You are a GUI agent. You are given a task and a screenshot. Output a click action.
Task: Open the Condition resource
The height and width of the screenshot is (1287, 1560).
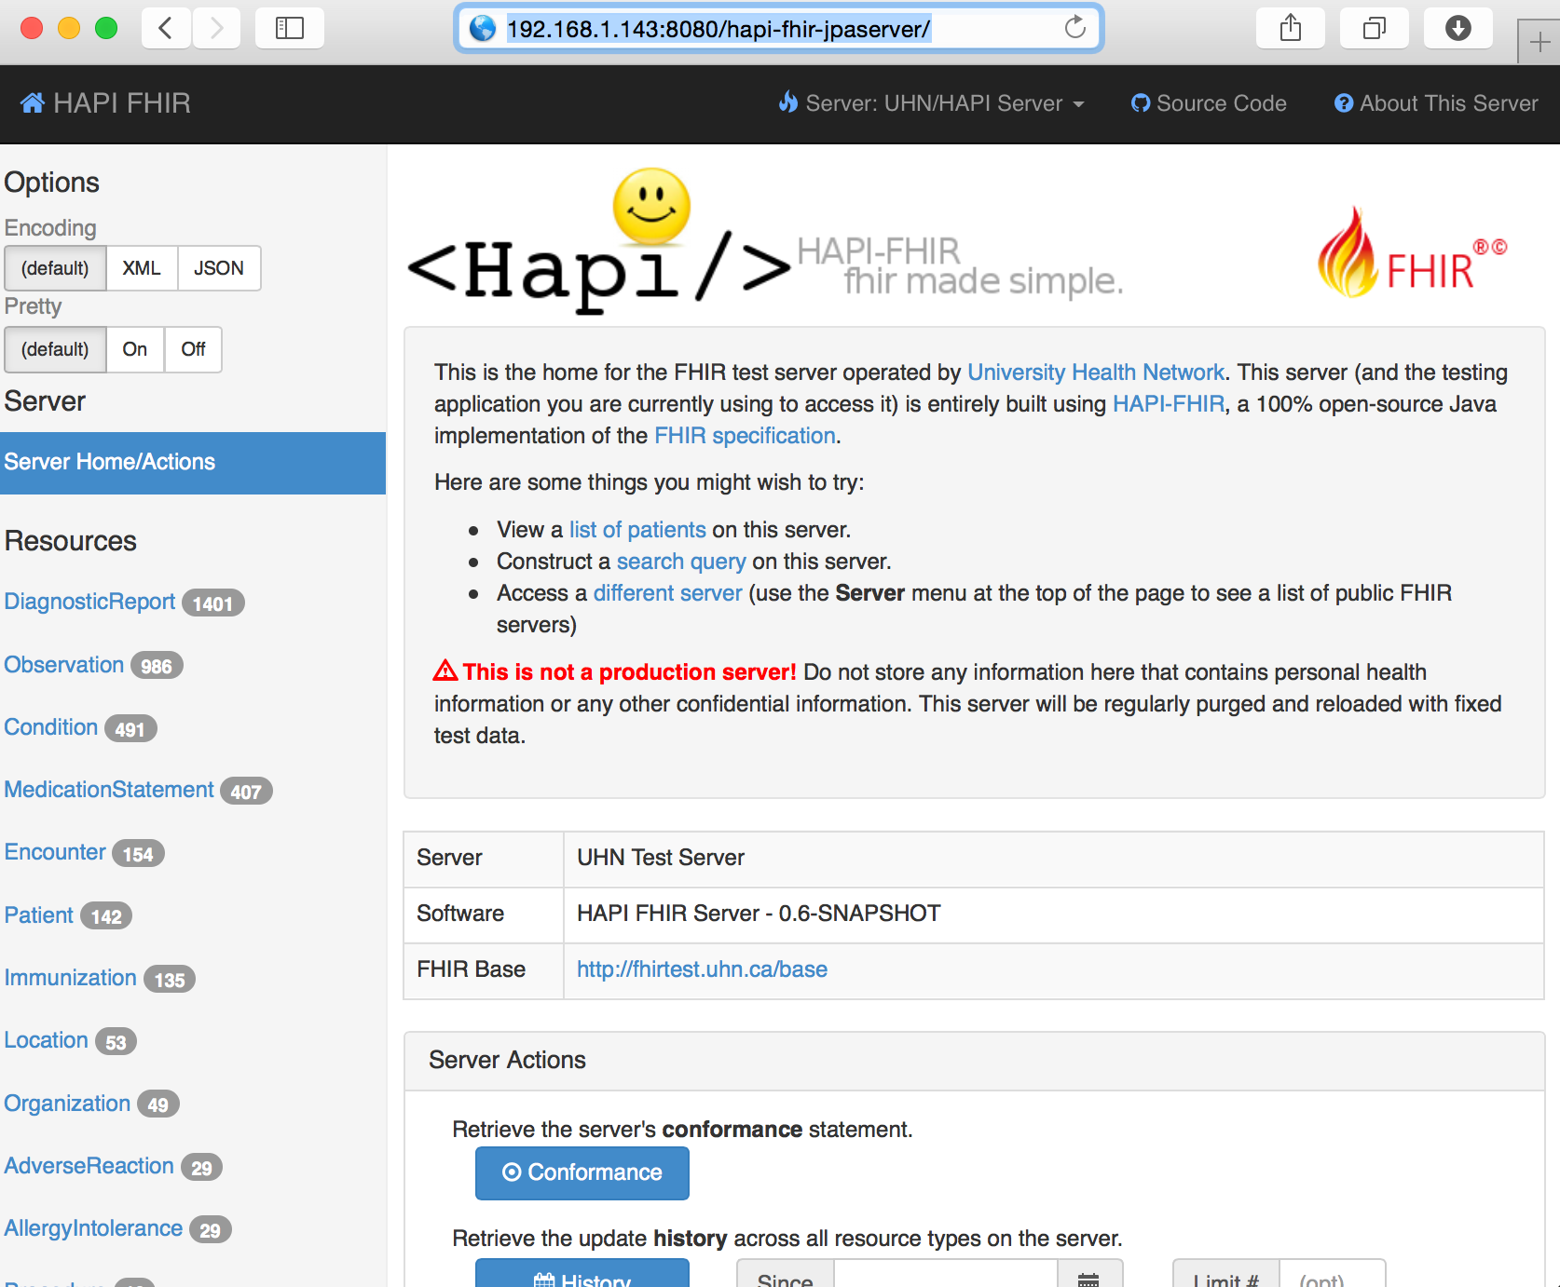click(x=50, y=727)
